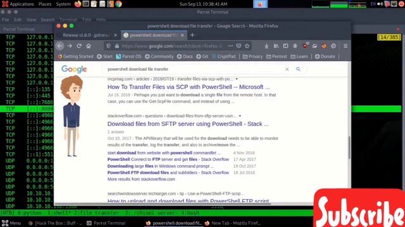
Task: Expand the stackoverflow.com result dropdown arrow
Action: pos(240,116)
